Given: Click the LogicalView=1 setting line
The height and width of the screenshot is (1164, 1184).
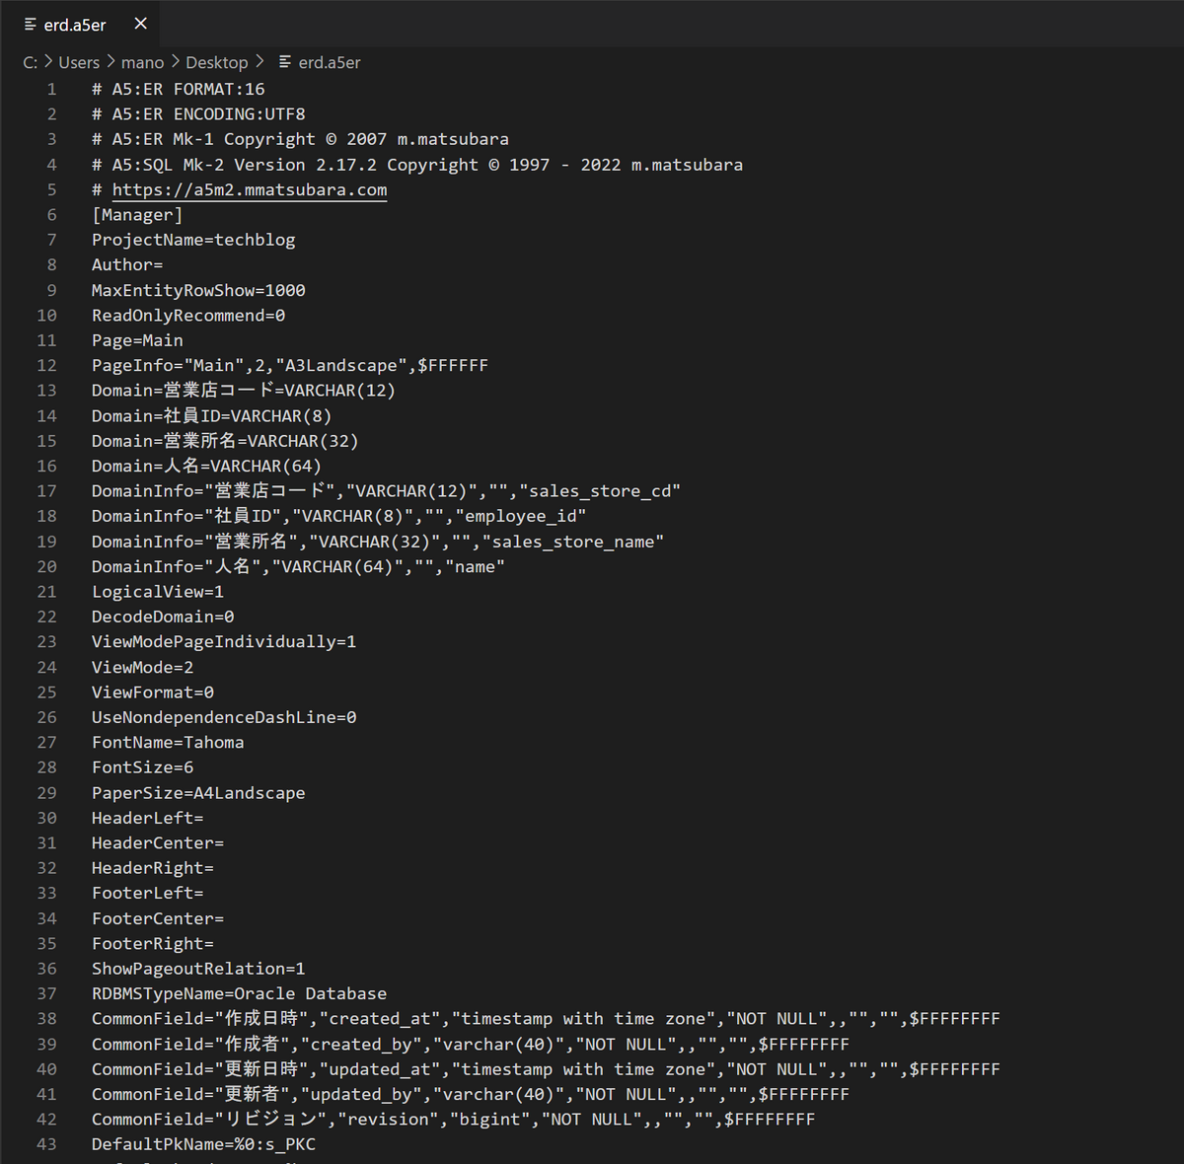Looking at the screenshot, I should coord(158,592).
